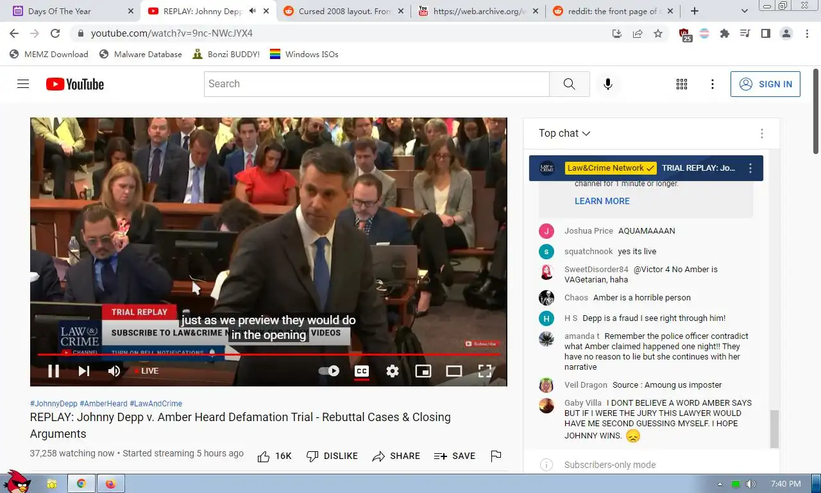Open the #LawAndCrime hashtag link

156,404
